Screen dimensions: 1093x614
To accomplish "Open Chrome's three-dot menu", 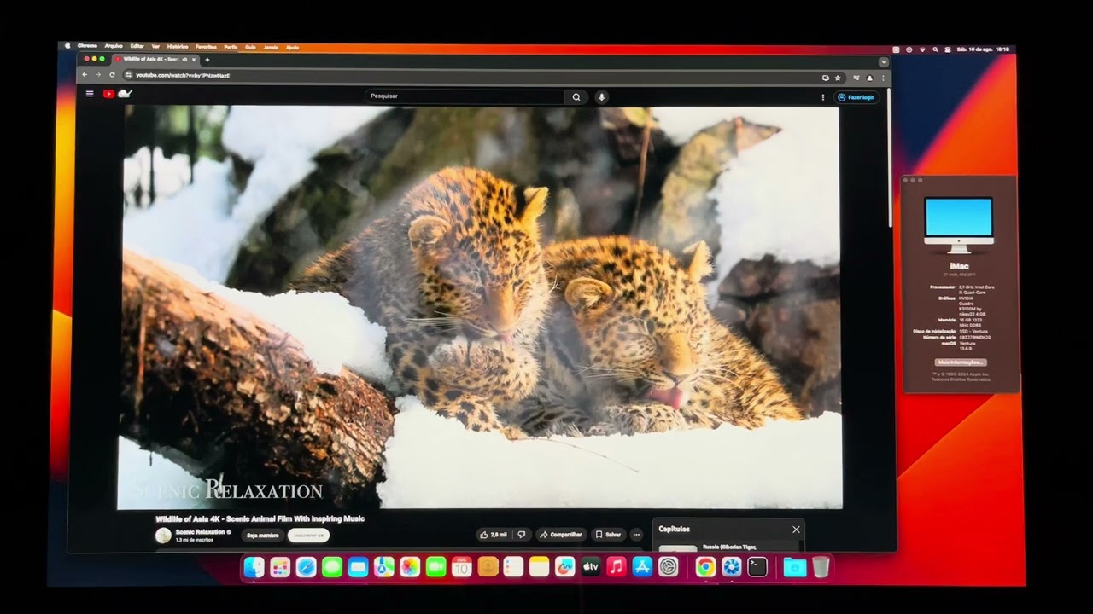I will pos(882,78).
